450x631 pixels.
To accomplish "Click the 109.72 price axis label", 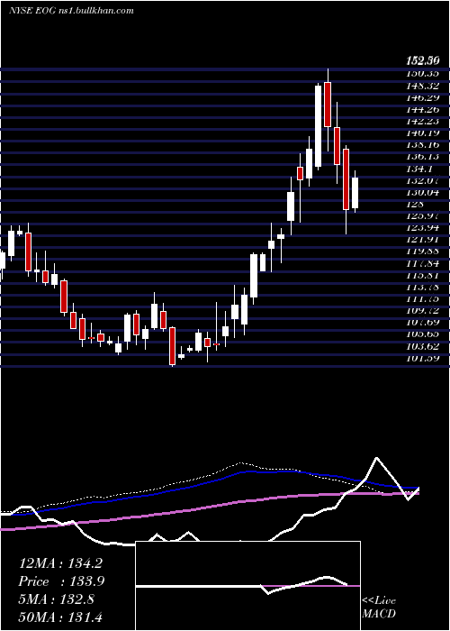I will (x=422, y=310).
